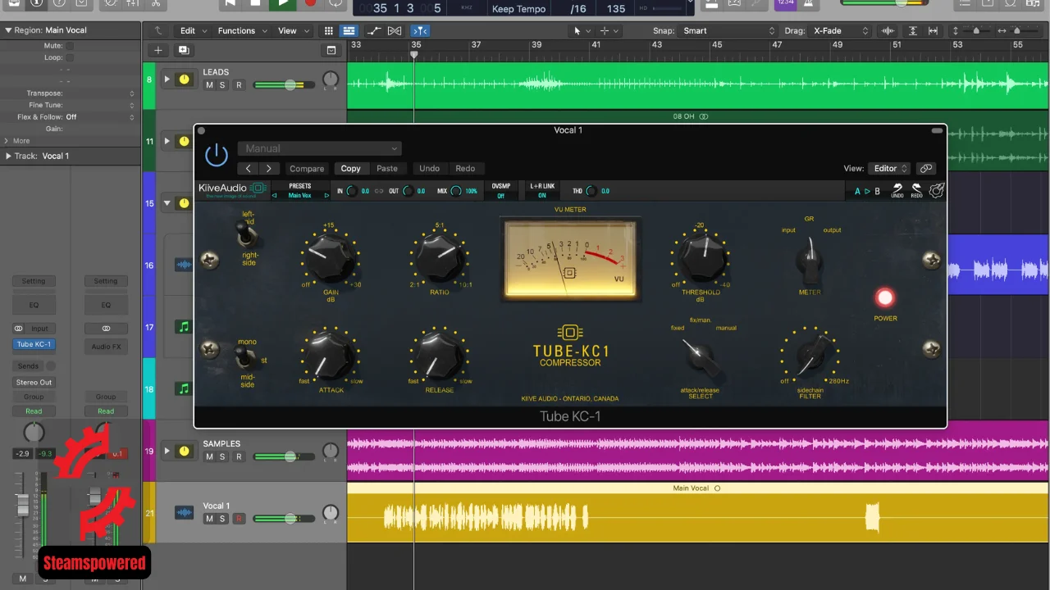
Task: Click the red POWER lamp button
Action: pyautogui.click(x=884, y=297)
